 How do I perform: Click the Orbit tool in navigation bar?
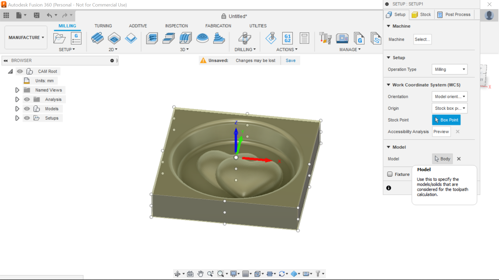[178, 274]
